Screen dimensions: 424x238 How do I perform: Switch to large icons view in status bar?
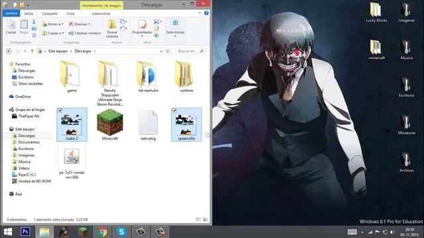point(205,219)
